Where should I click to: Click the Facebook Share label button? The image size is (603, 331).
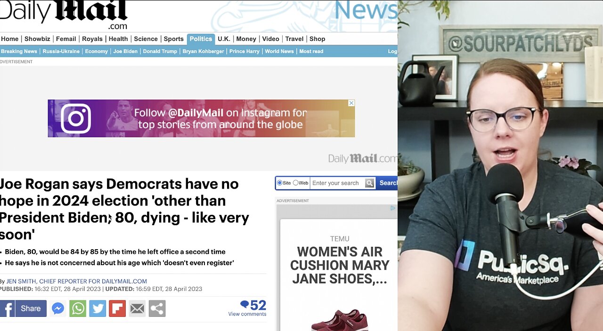pos(31,308)
